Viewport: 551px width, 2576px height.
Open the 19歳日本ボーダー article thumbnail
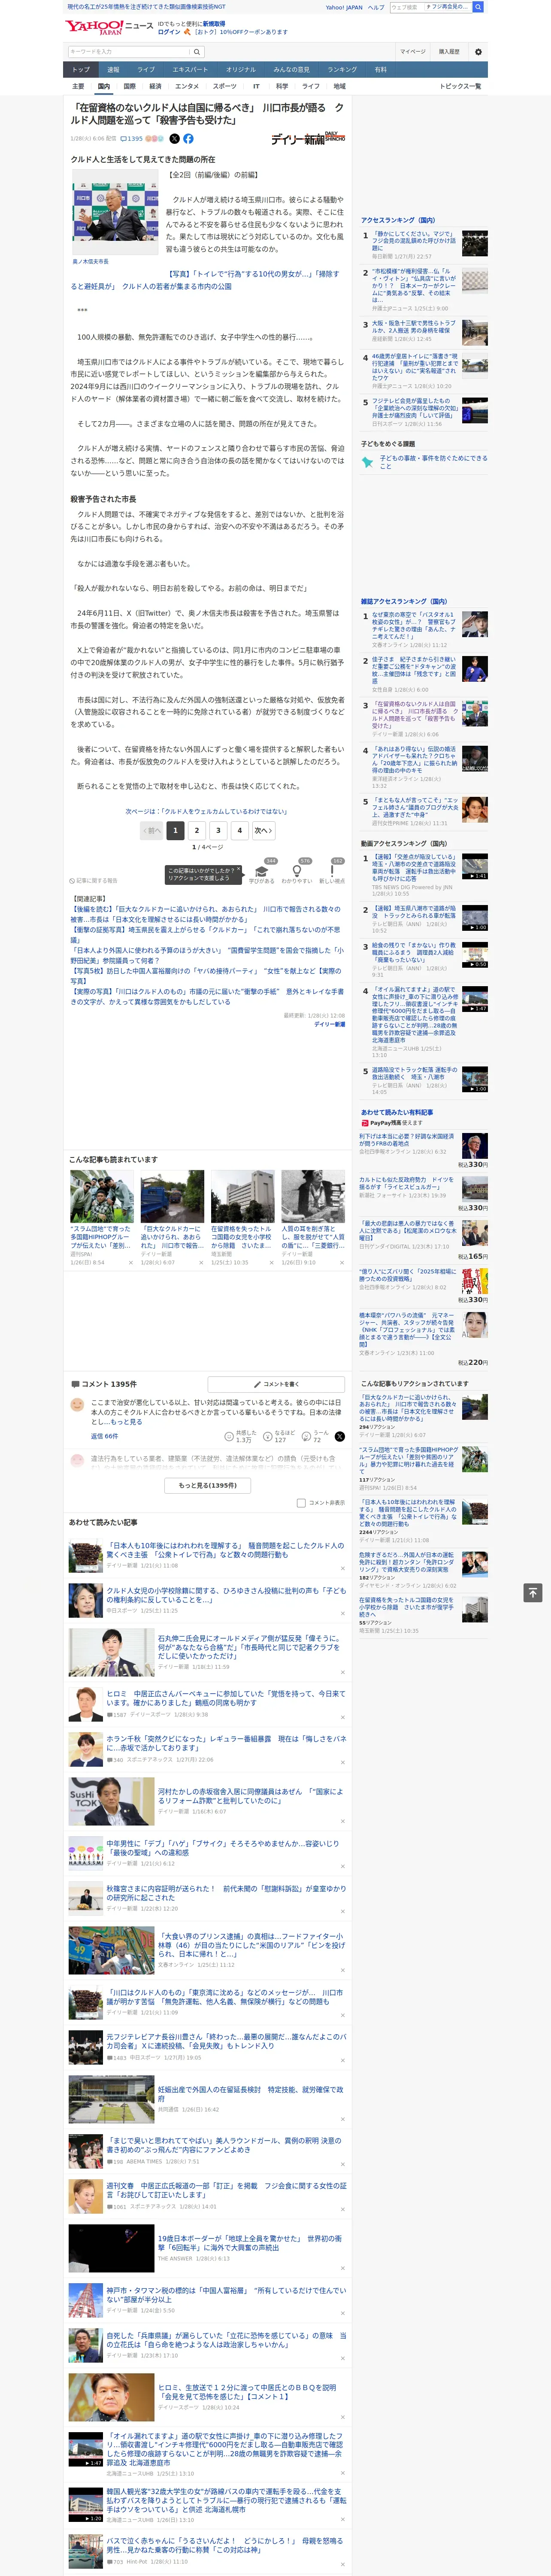[111, 2248]
